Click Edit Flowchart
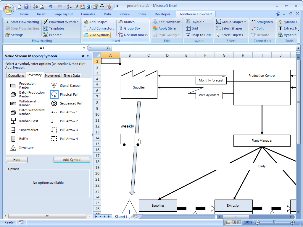The image size is (303, 227). pyautogui.click(x=167, y=22)
